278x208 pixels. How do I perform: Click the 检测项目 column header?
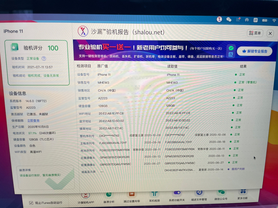tap(84, 66)
